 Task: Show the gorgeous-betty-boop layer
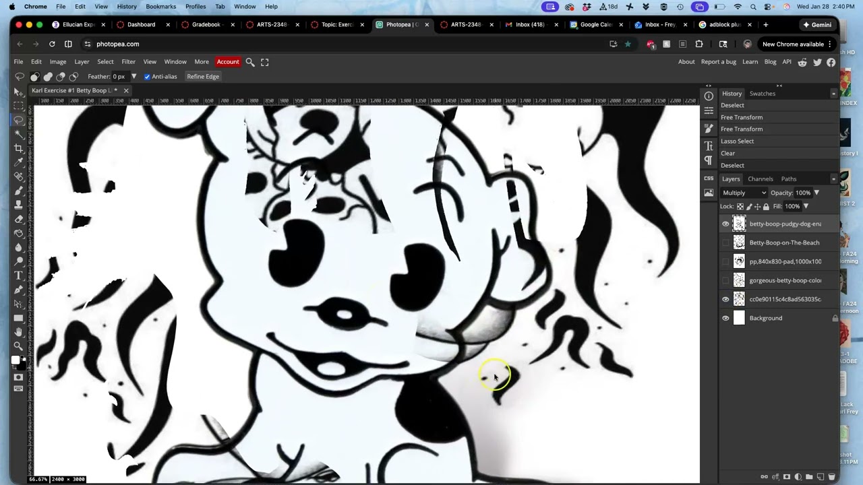click(x=725, y=281)
